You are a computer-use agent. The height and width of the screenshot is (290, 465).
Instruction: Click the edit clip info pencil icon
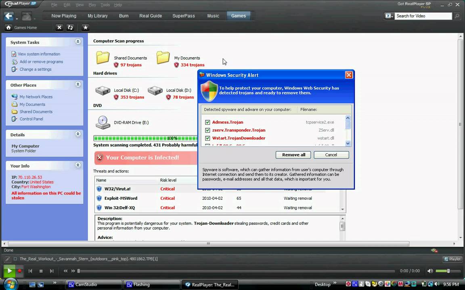pos(7,259)
